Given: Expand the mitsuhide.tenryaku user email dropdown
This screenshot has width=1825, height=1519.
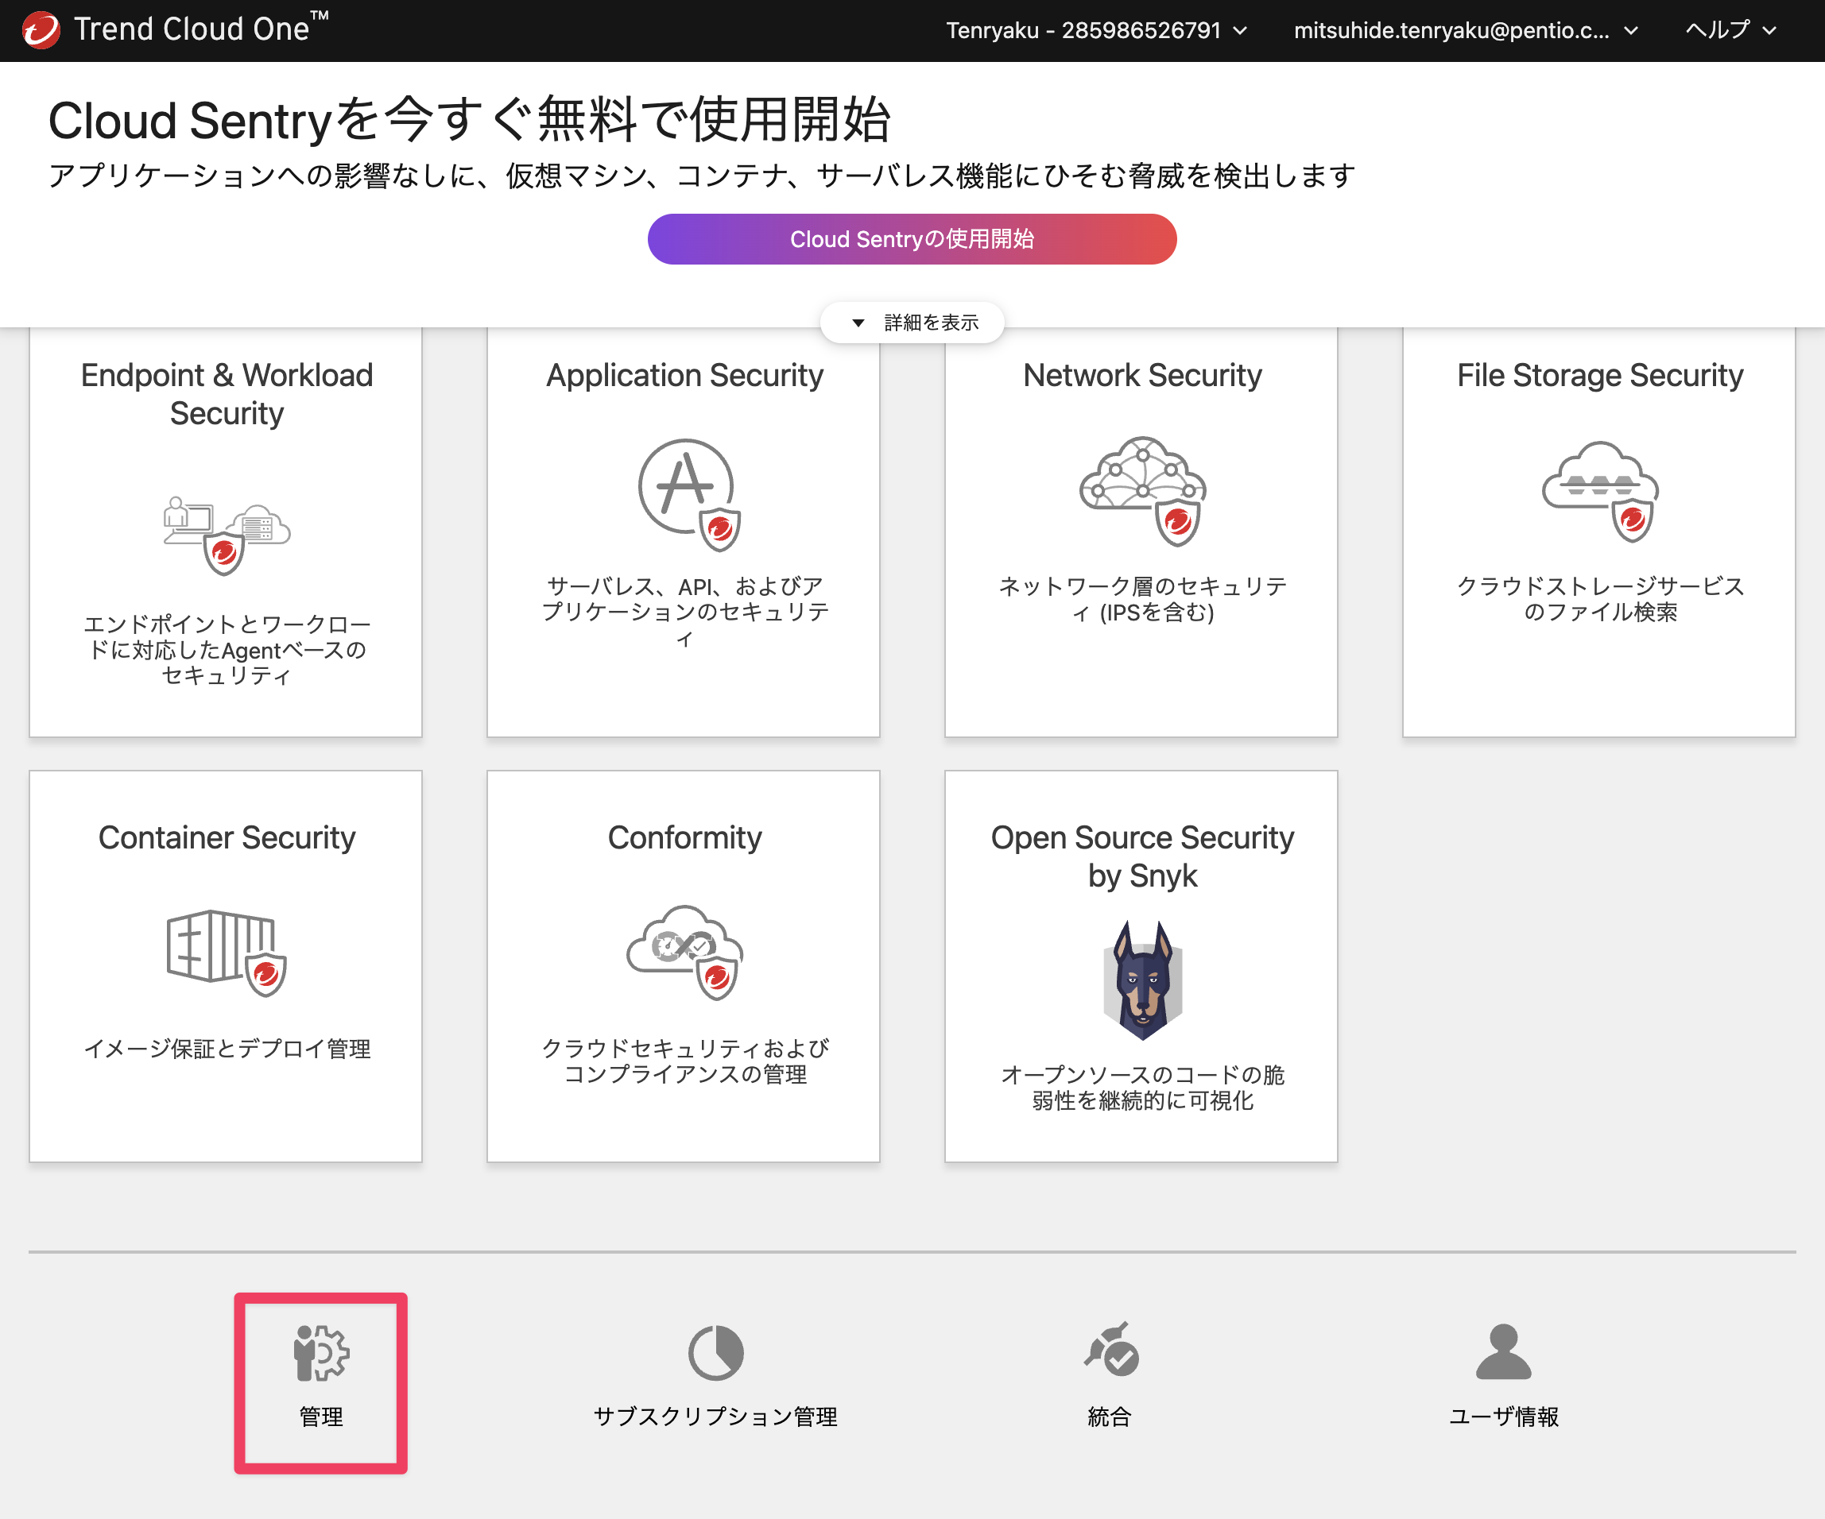Looking at the screenshot, I should coord(1466,30).
